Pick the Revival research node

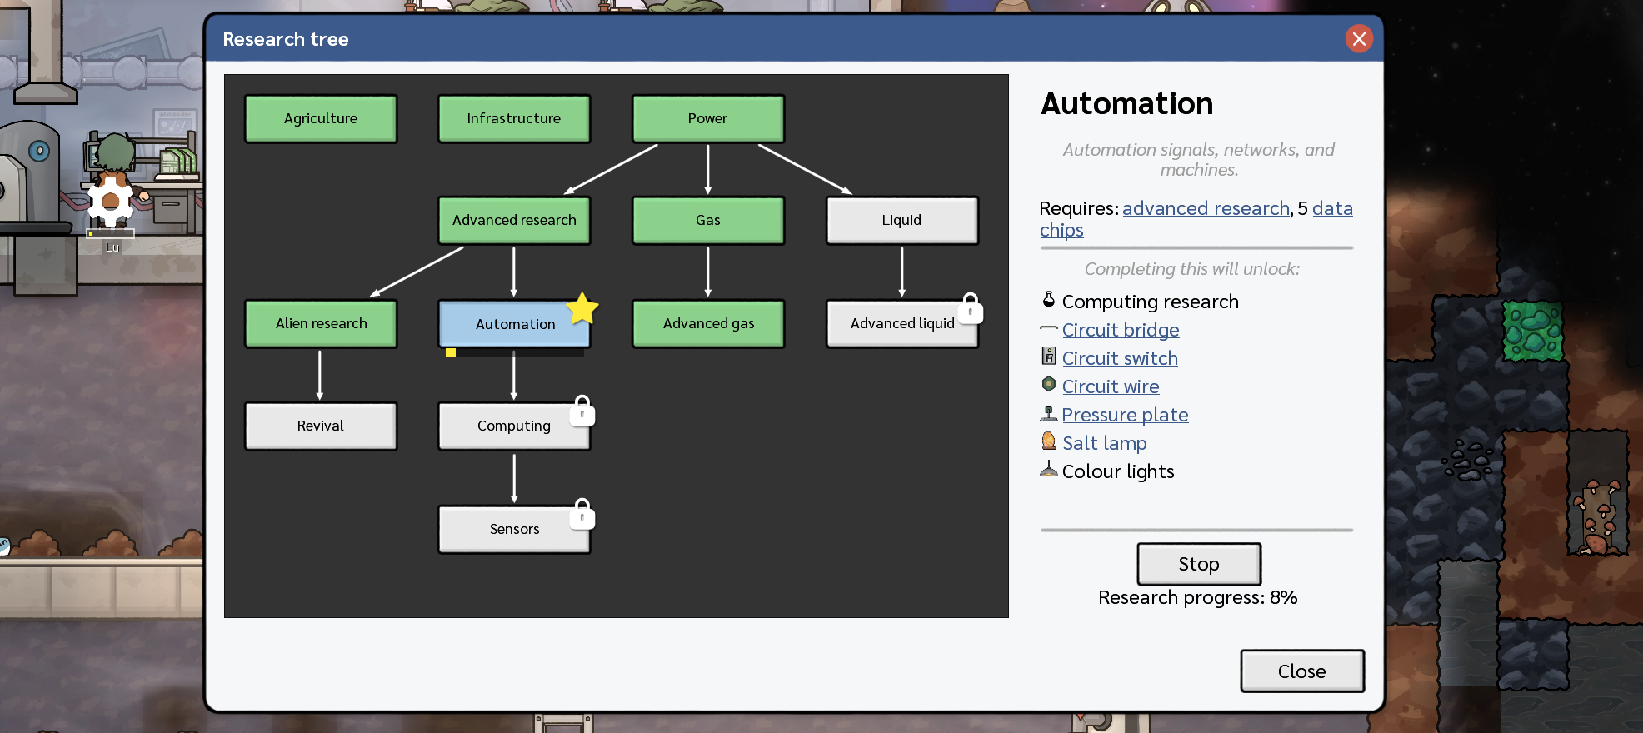tap(321, 426)
